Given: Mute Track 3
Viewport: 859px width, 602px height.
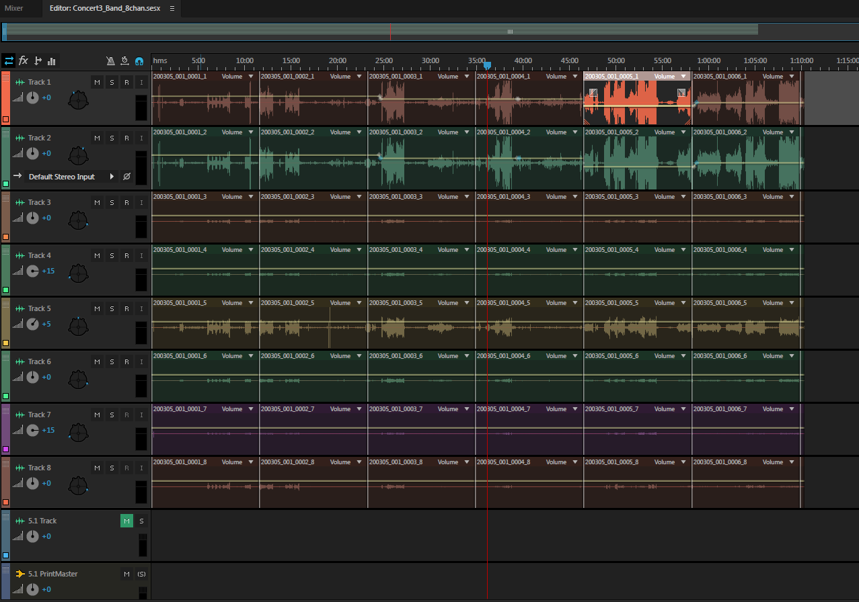Looking at the screenshot, I should [x=98, y=202].
